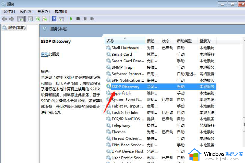
Task: Select the Smart Card service
Action: [161, 55]
